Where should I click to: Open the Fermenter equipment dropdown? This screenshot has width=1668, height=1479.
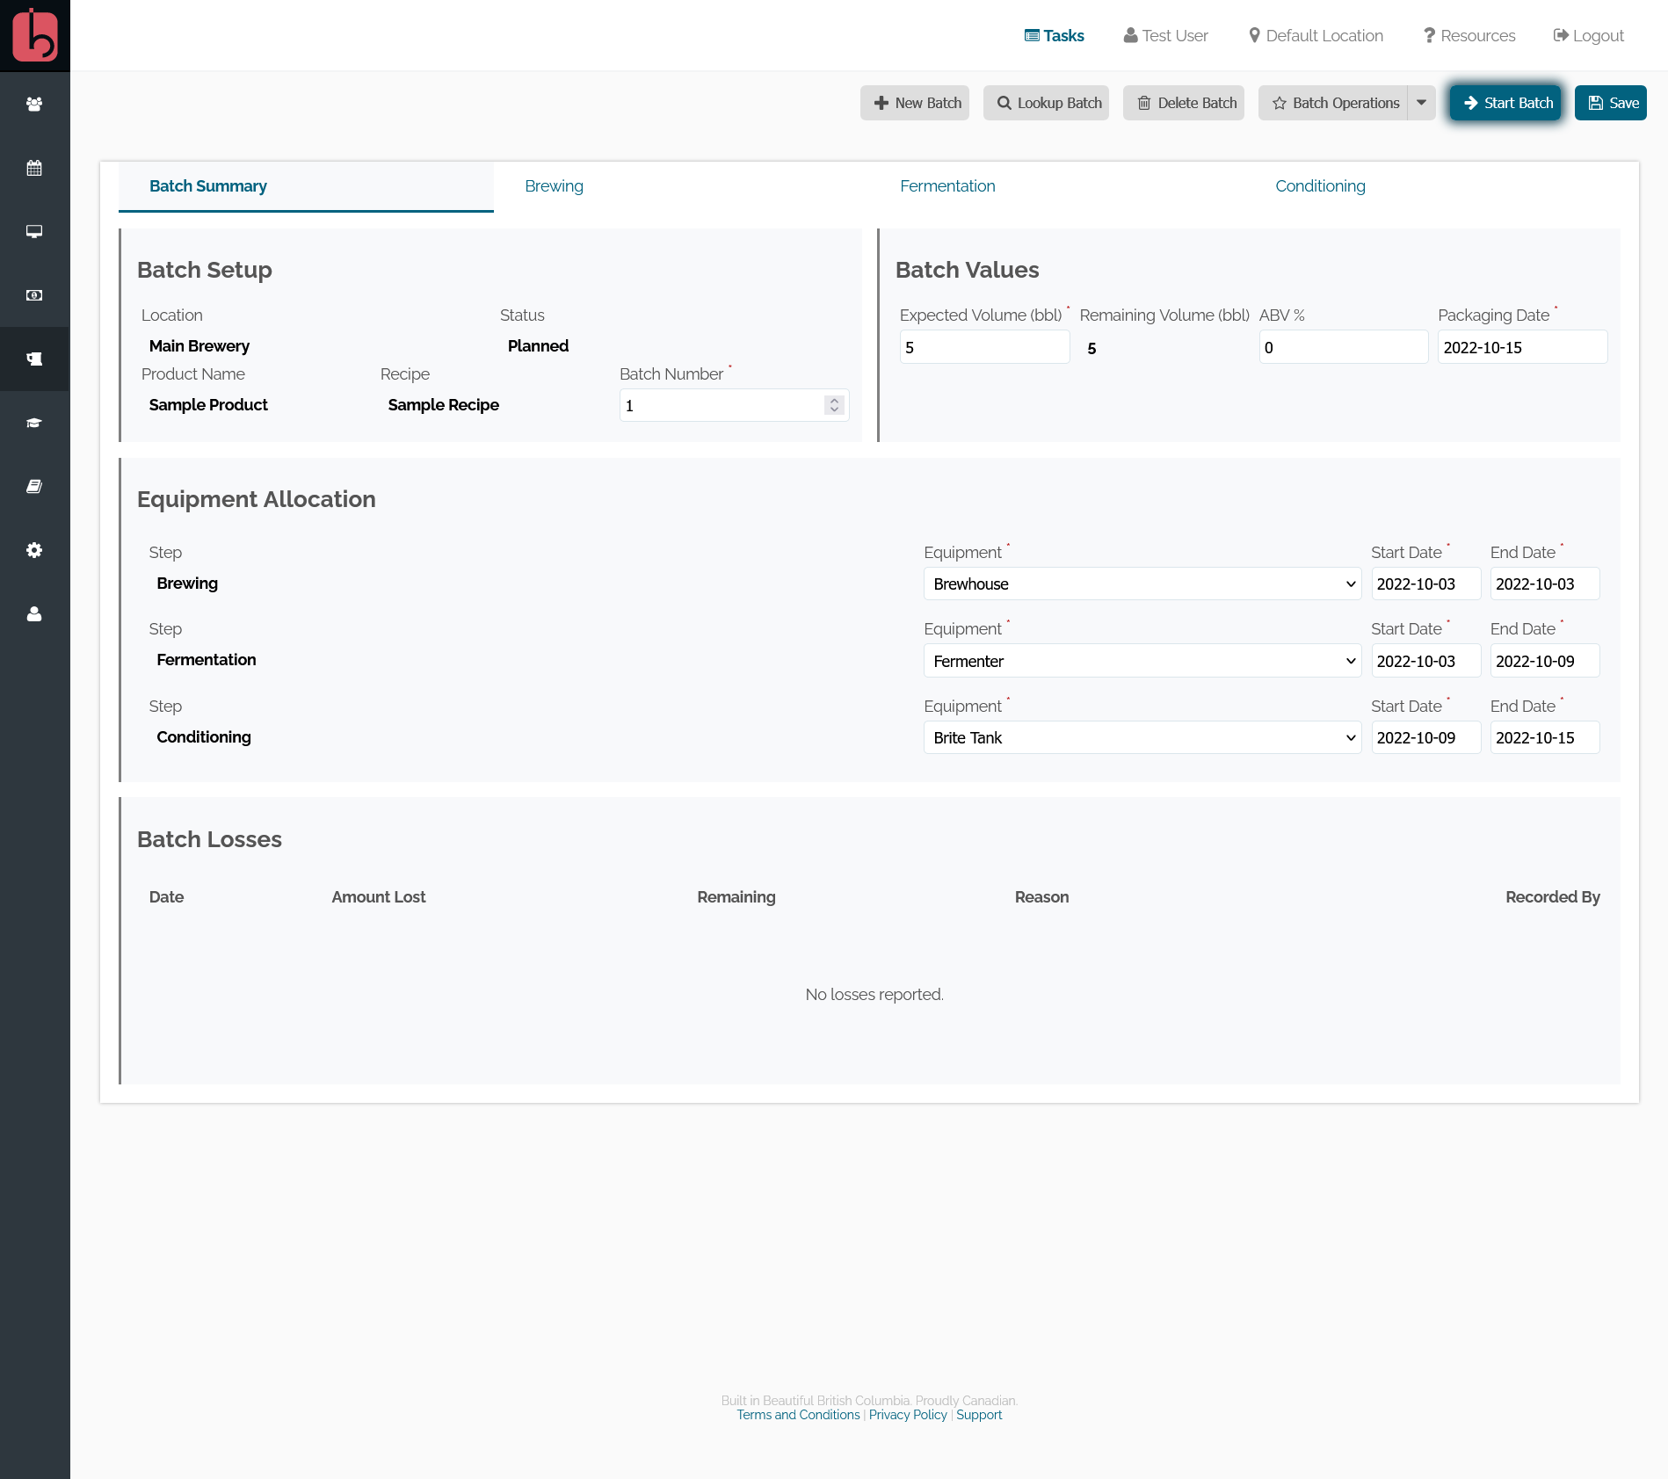(1142, 661)
